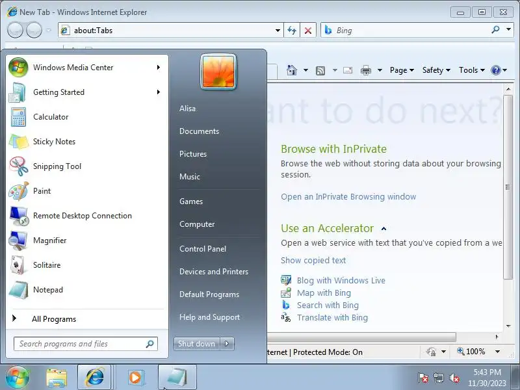Image resolution: width=520 pixels, height=390 pixels.
Task: Click the Bing search magnifier icon
Action: tap(495, 30)
